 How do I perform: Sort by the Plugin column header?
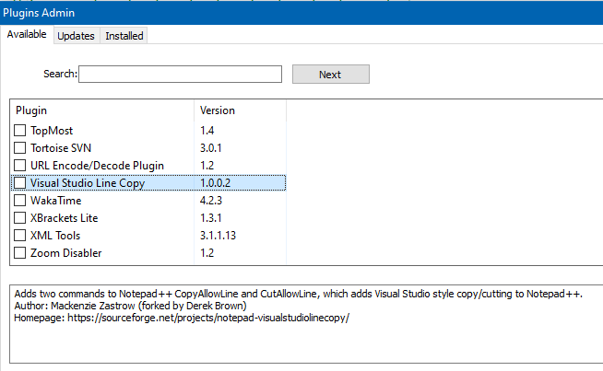[x=102, y=110]
